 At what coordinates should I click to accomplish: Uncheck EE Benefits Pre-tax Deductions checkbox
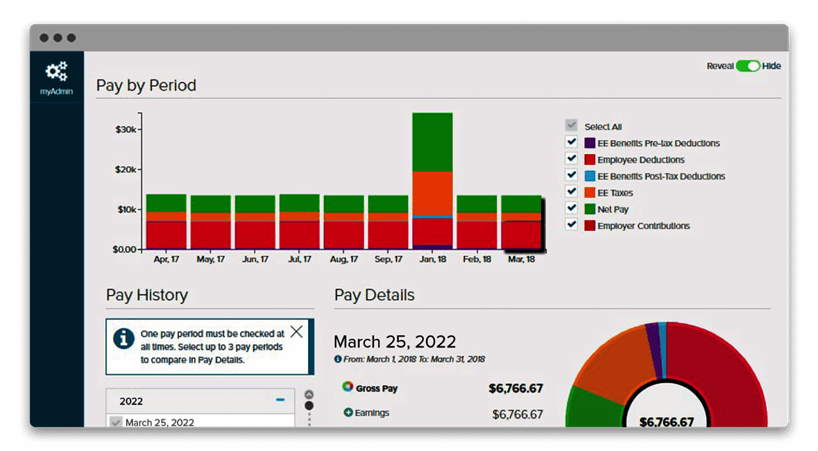[x=571, y=142]
